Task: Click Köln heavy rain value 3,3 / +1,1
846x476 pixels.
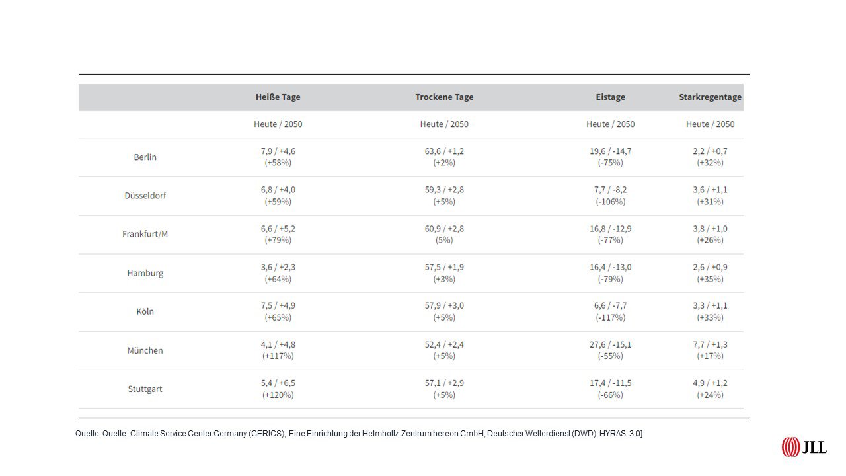Action: coord(711,305)
